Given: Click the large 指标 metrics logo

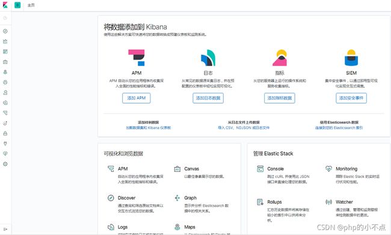Looking at the screenshot, I should (x=280, y=58).
